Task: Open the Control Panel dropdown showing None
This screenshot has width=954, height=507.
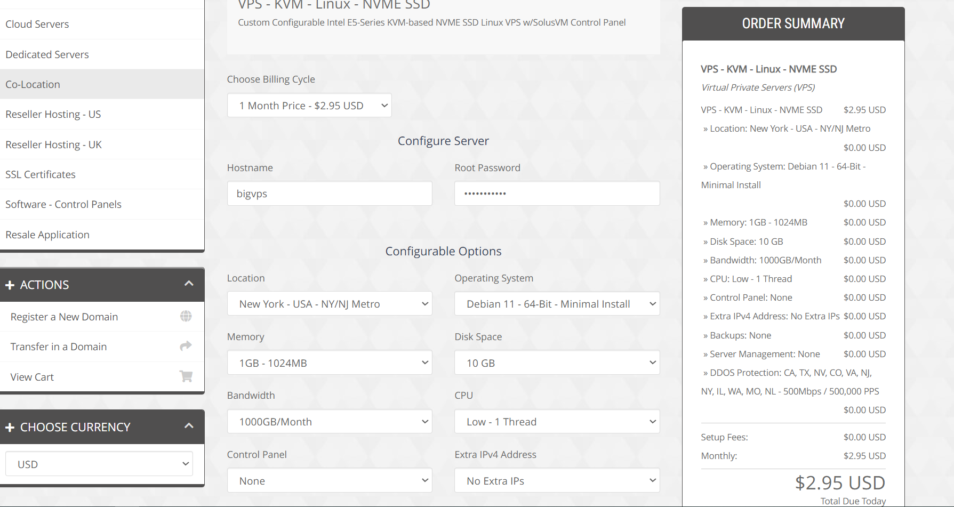Action: (330, 481)
